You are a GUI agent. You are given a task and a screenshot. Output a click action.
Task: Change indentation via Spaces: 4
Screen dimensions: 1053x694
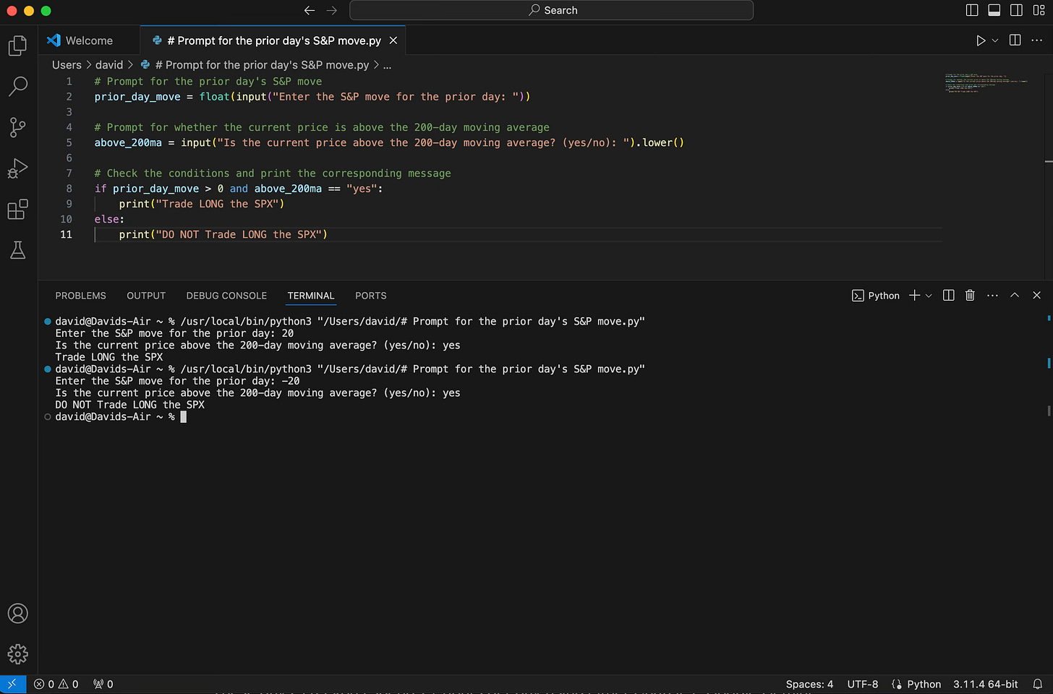[809, 684]
